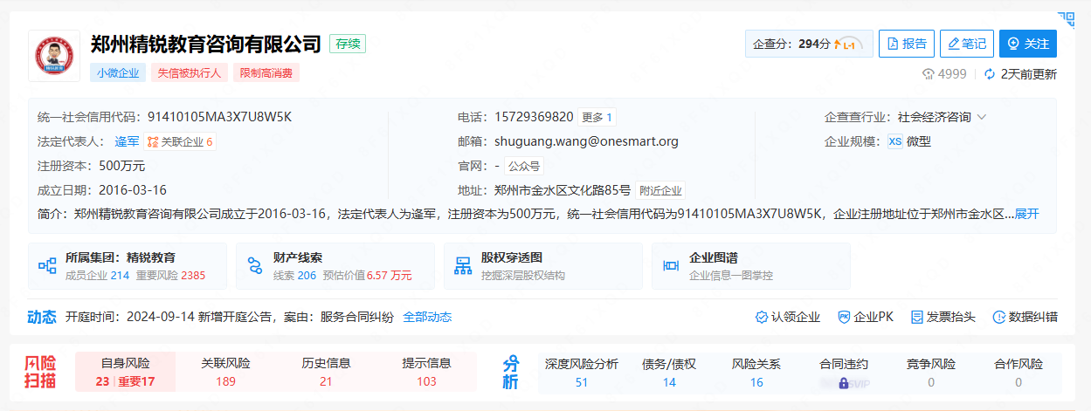This screenshot has height=411, width=1091.
Task: Select the 关联风险 risk tab
Action: coord(225,372)
